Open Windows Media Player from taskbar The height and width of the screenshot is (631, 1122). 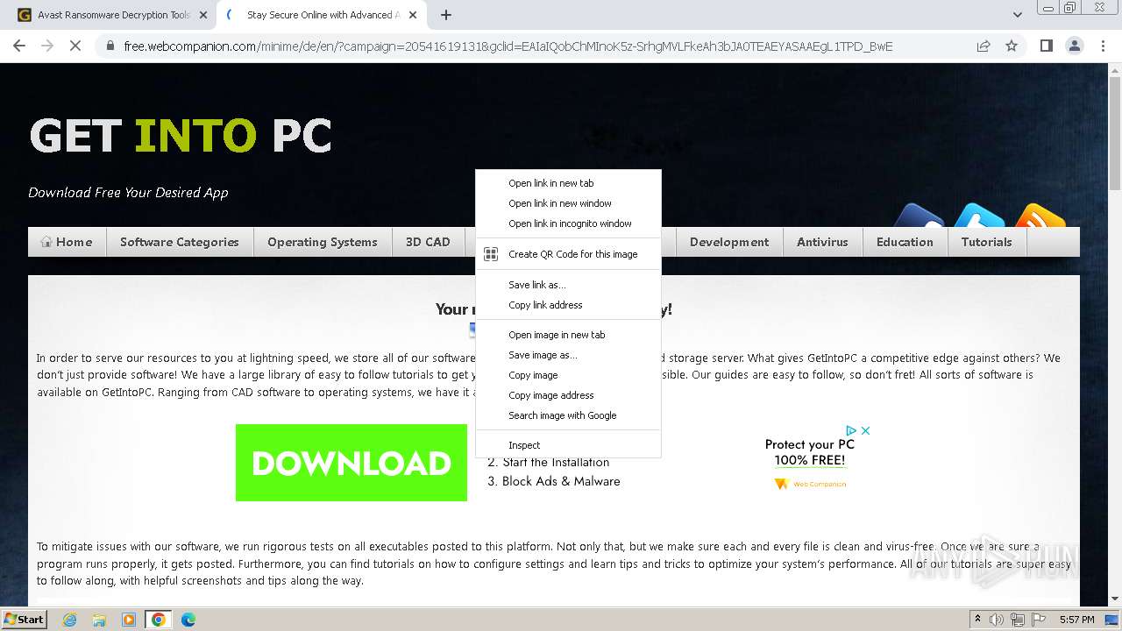129,620
